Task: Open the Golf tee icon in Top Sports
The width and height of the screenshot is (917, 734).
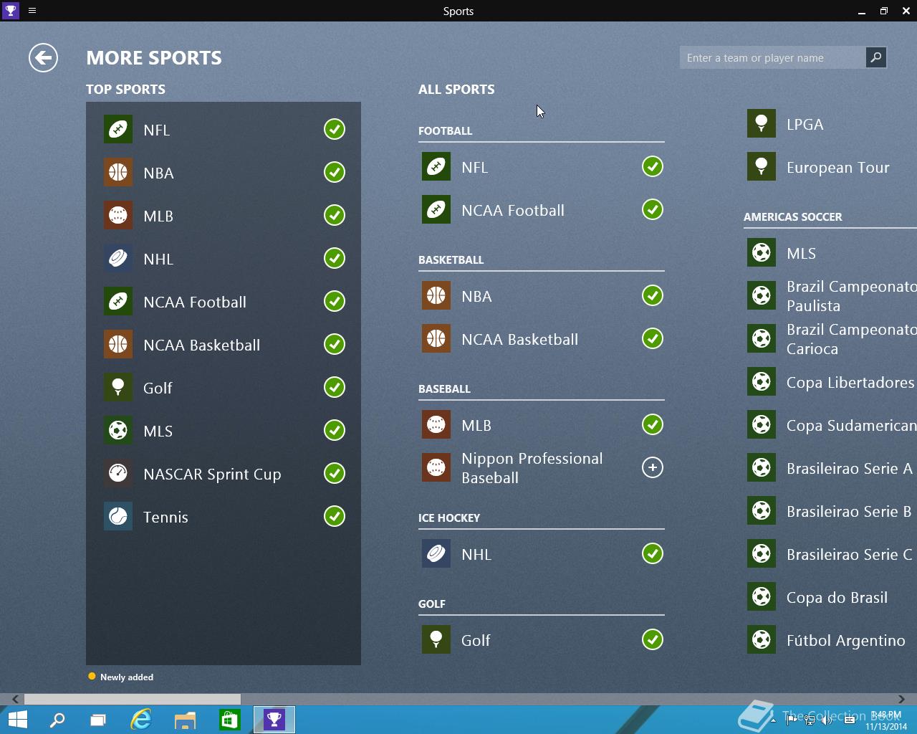Action: (118, 387)
